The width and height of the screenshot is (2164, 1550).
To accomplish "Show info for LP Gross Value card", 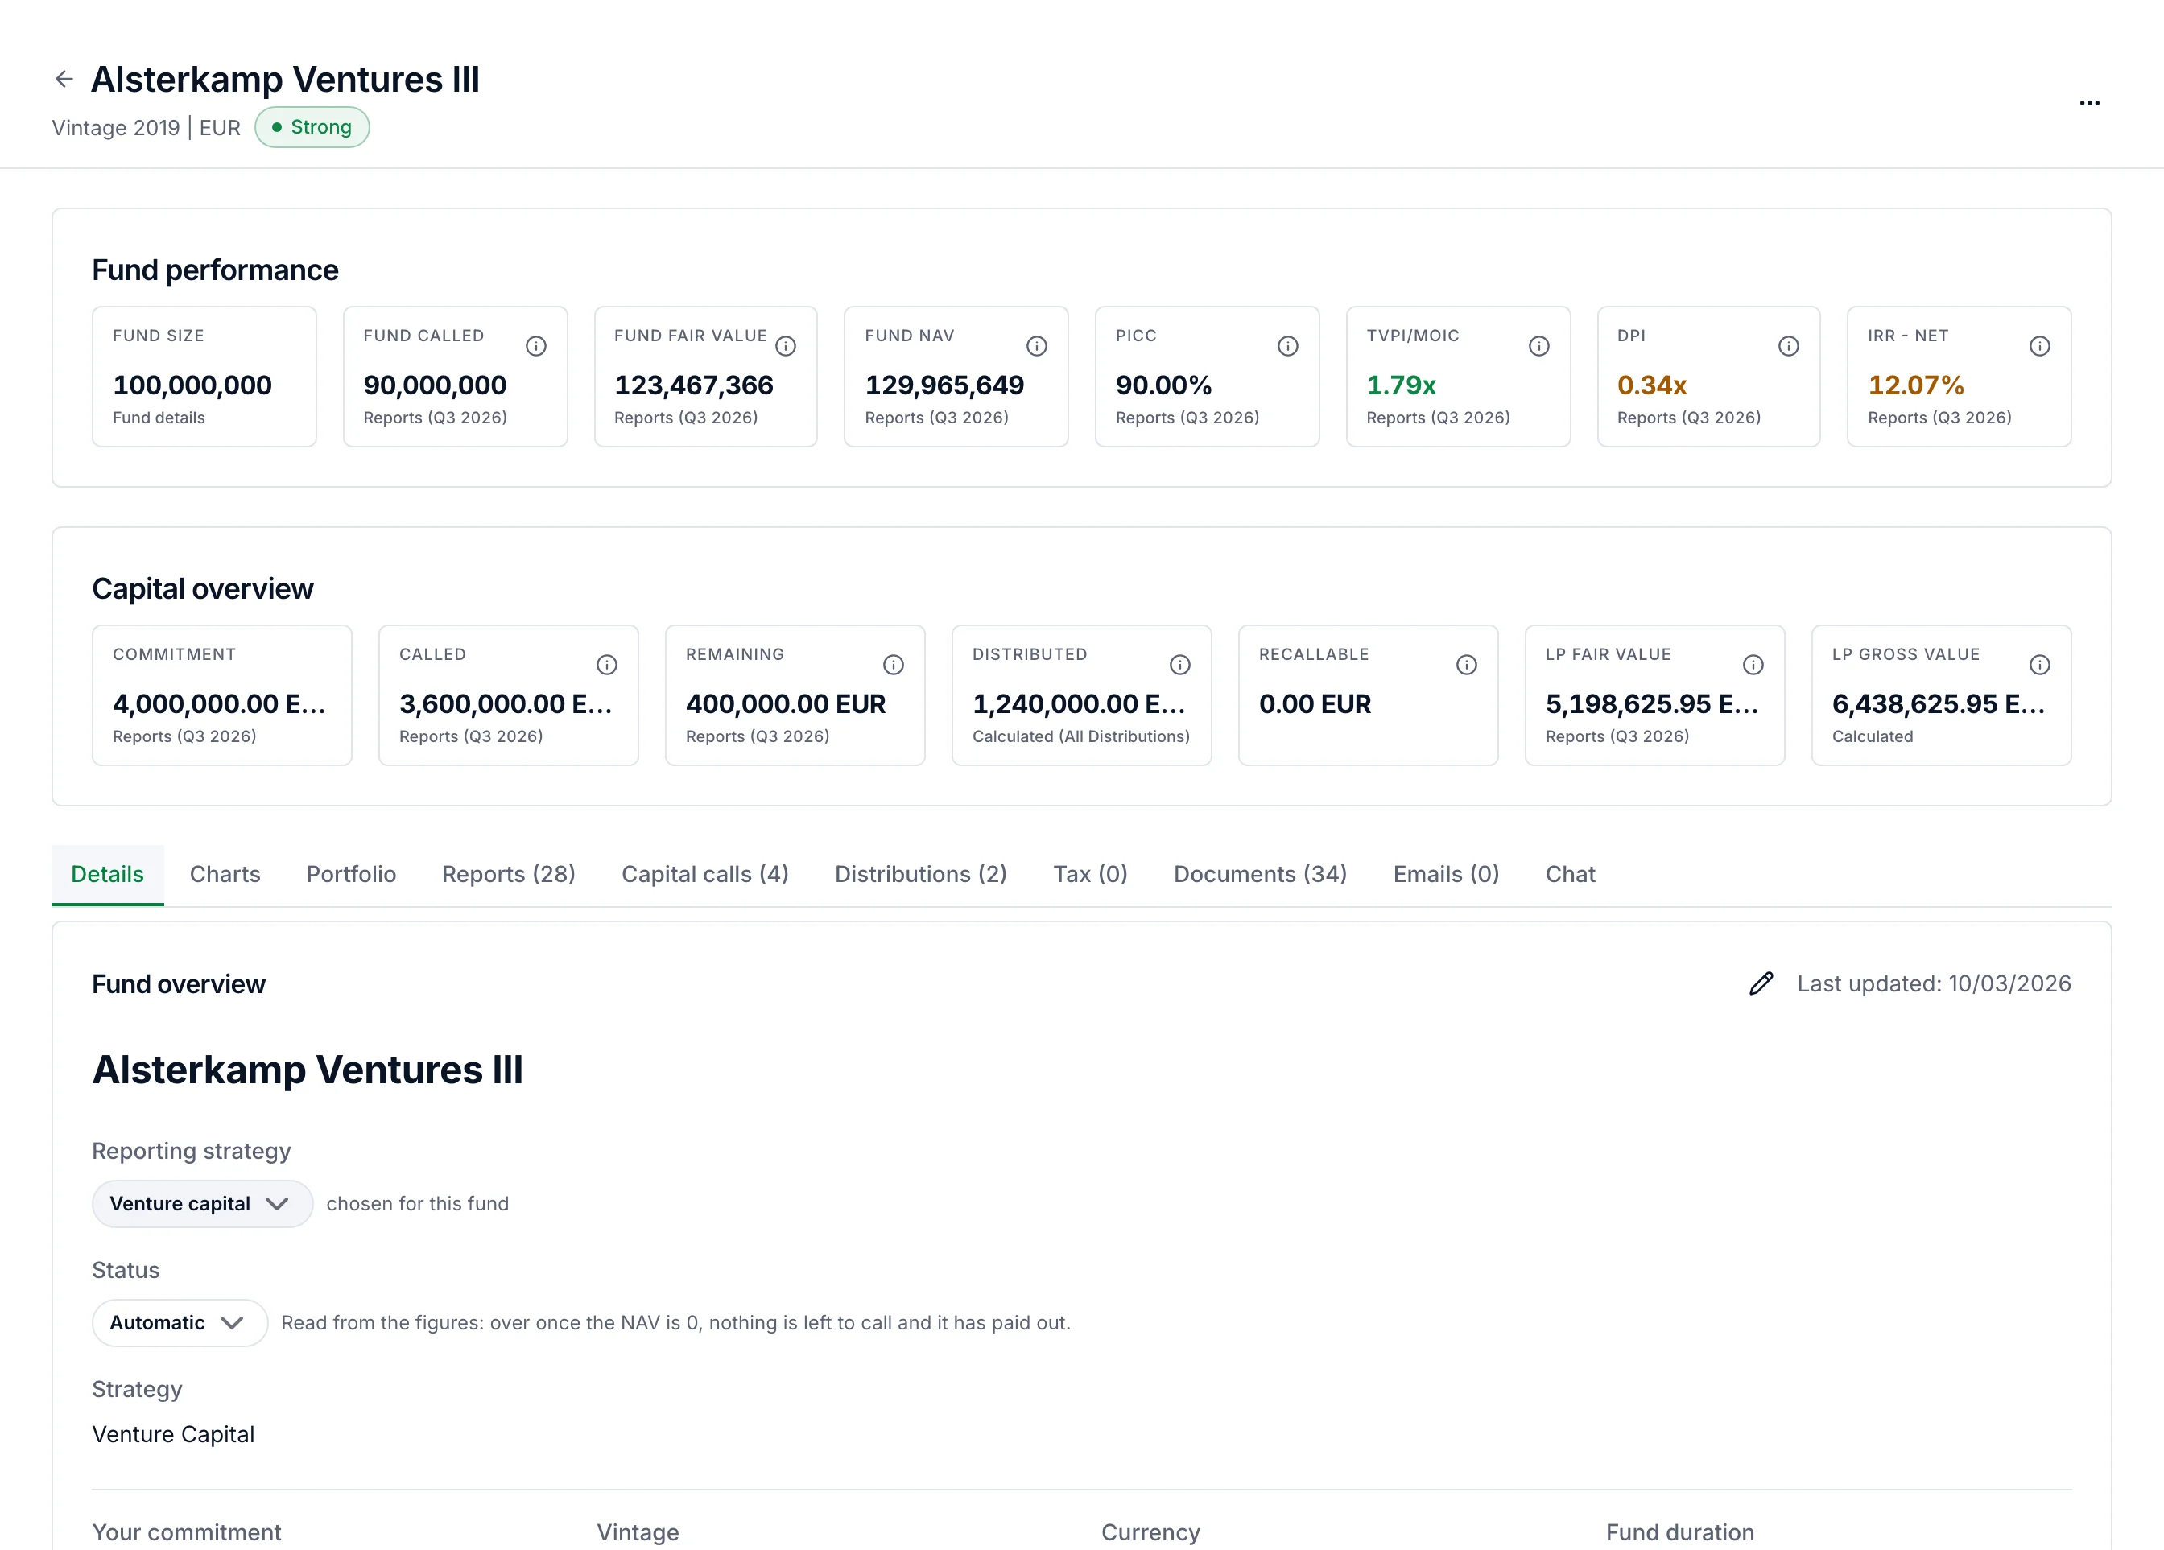I will coord(2040,665).
